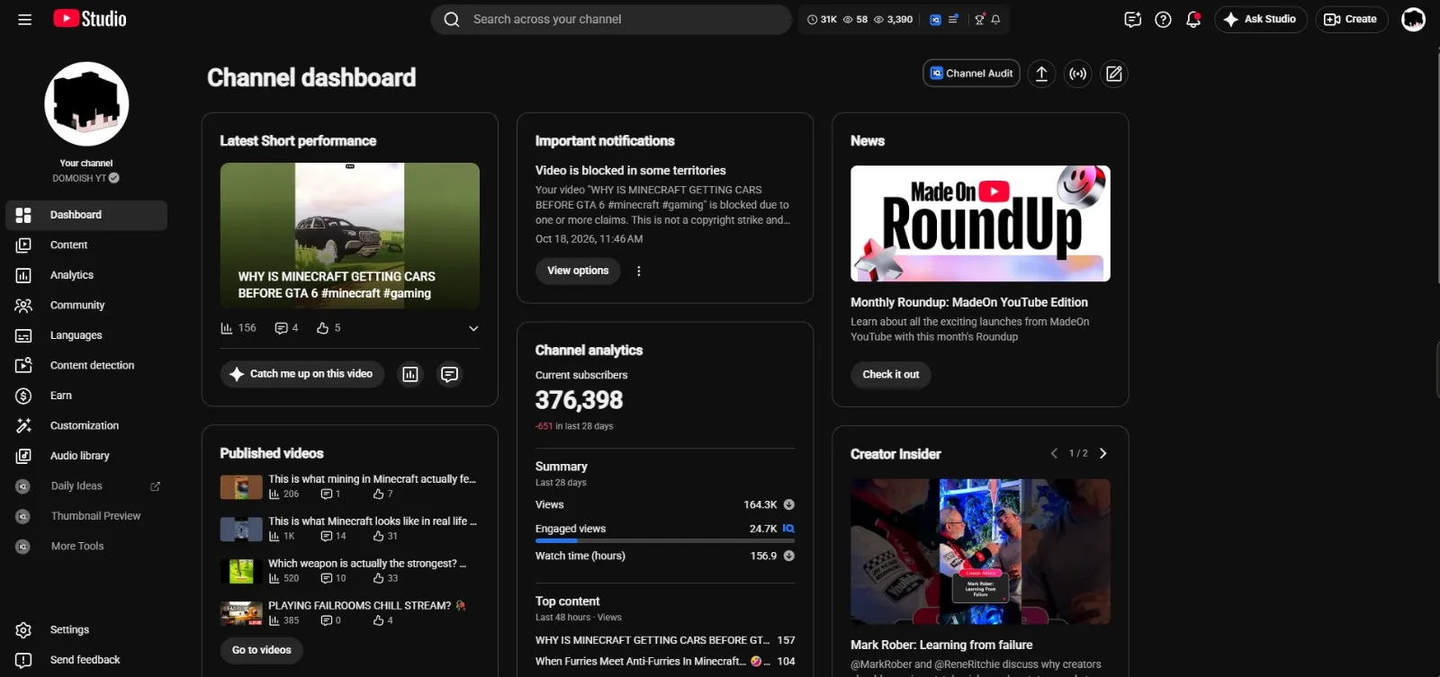Viewport: 1440px width, 677px height.
Task: Click the Settings gear icon in sidebar
Action: point(23,630)
